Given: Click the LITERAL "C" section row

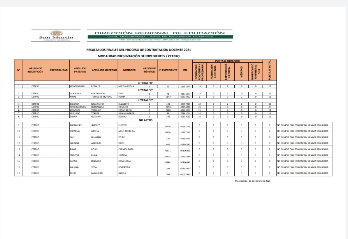Looking at the screenshot, I should (146, 90).
